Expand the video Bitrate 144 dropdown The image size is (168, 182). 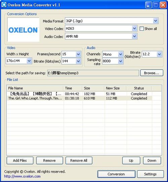(78, 61)
